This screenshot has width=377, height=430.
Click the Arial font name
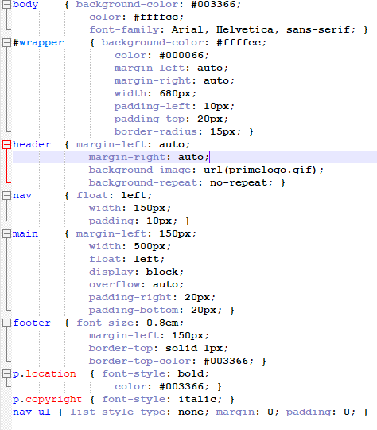pos(188,29)
